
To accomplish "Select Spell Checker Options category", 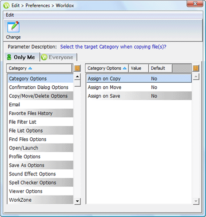I will pyautogui.click(x=40, y=182).
